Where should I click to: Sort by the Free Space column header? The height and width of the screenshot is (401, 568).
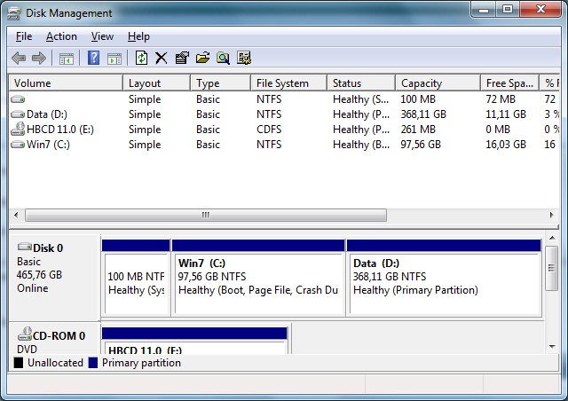click(509, 83)
